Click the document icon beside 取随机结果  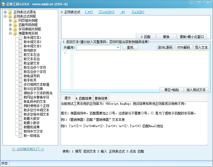click(20, 127)
